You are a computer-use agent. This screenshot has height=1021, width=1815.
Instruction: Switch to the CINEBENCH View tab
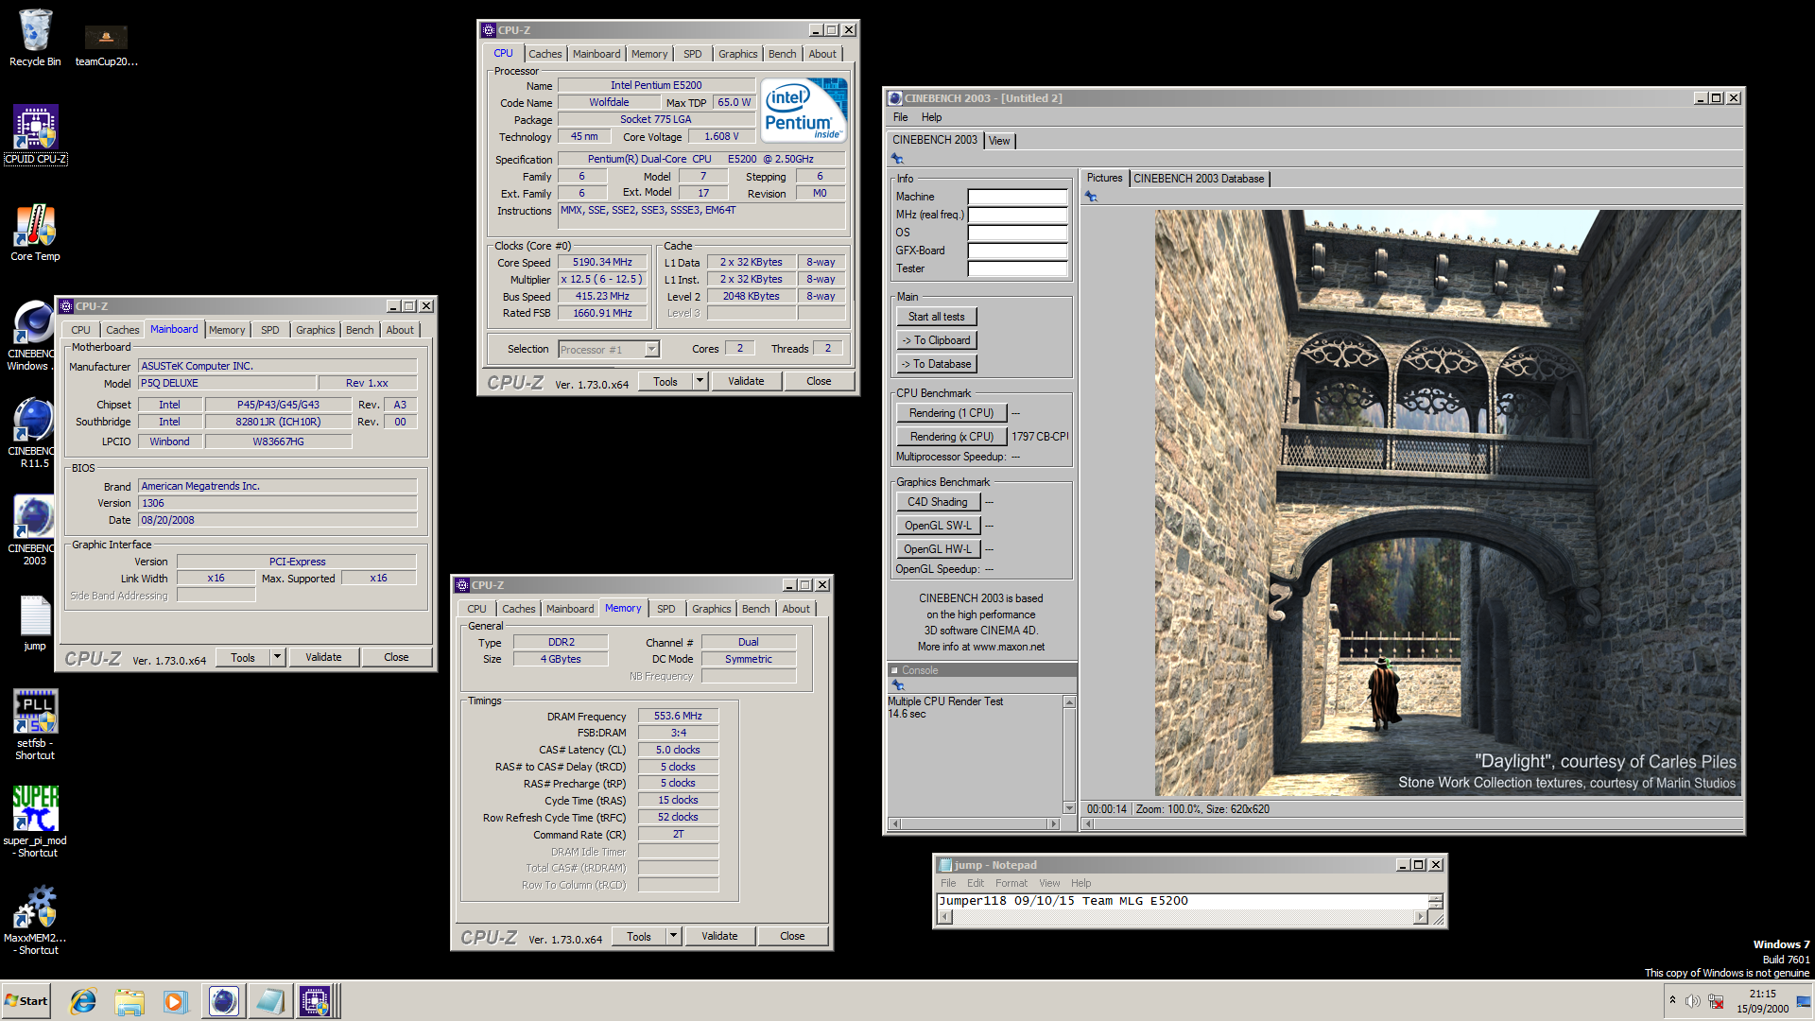pos(999,141)
